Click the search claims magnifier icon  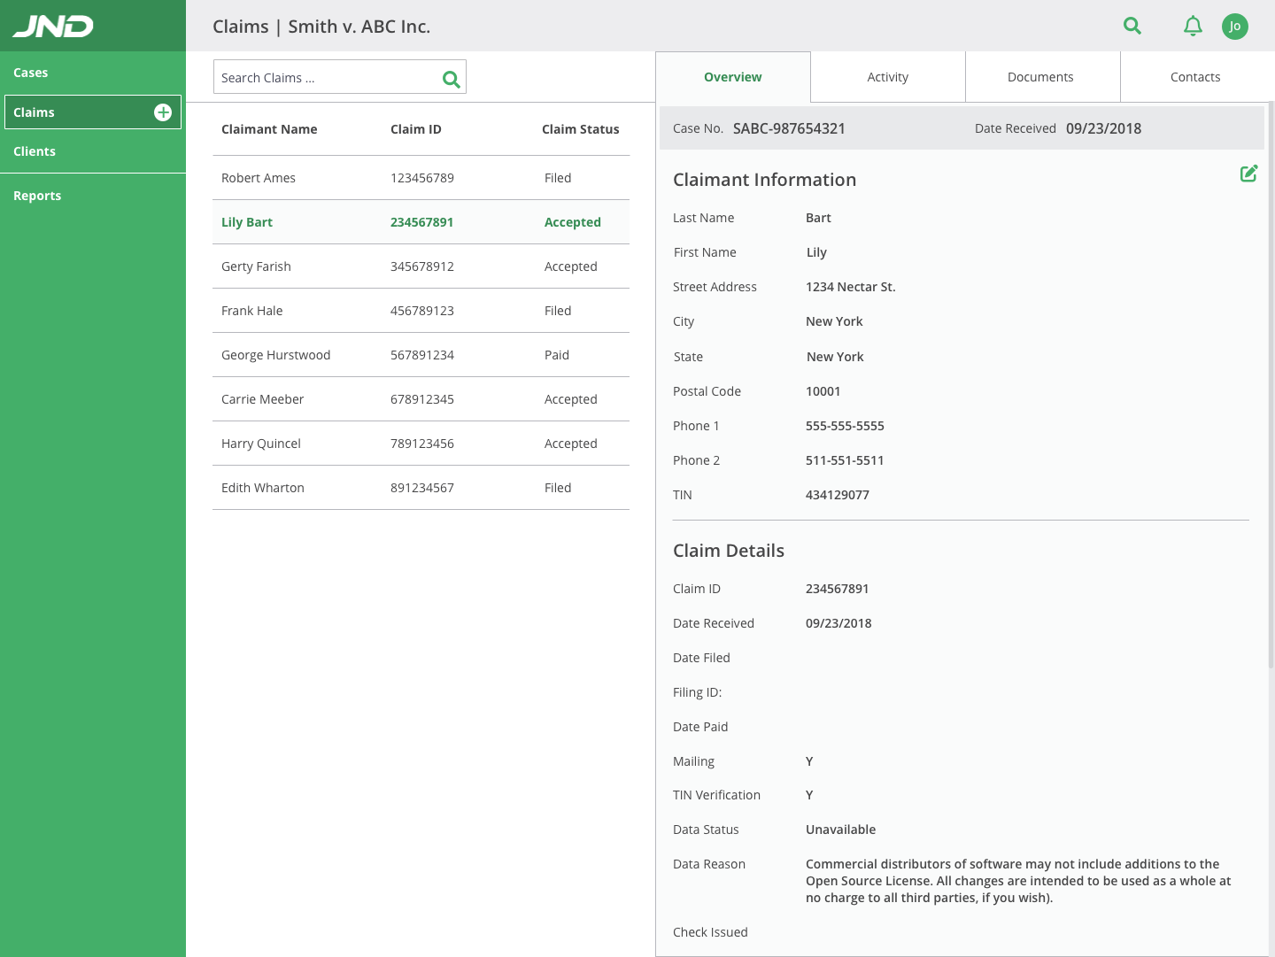(451, 79)
